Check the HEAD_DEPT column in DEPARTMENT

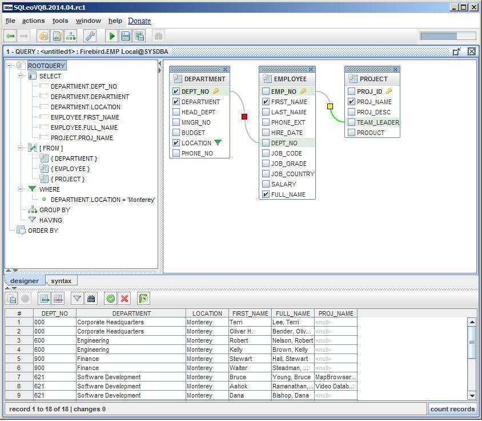pyautogui.click(x=176, y=112)
